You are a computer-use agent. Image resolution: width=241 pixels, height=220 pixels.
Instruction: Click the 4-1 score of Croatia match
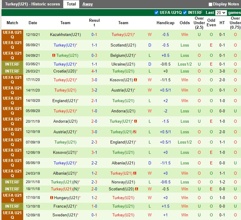94,71
